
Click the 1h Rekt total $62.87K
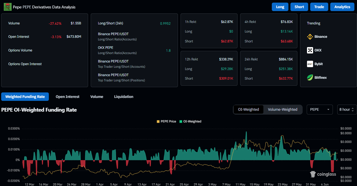[227, 22]
